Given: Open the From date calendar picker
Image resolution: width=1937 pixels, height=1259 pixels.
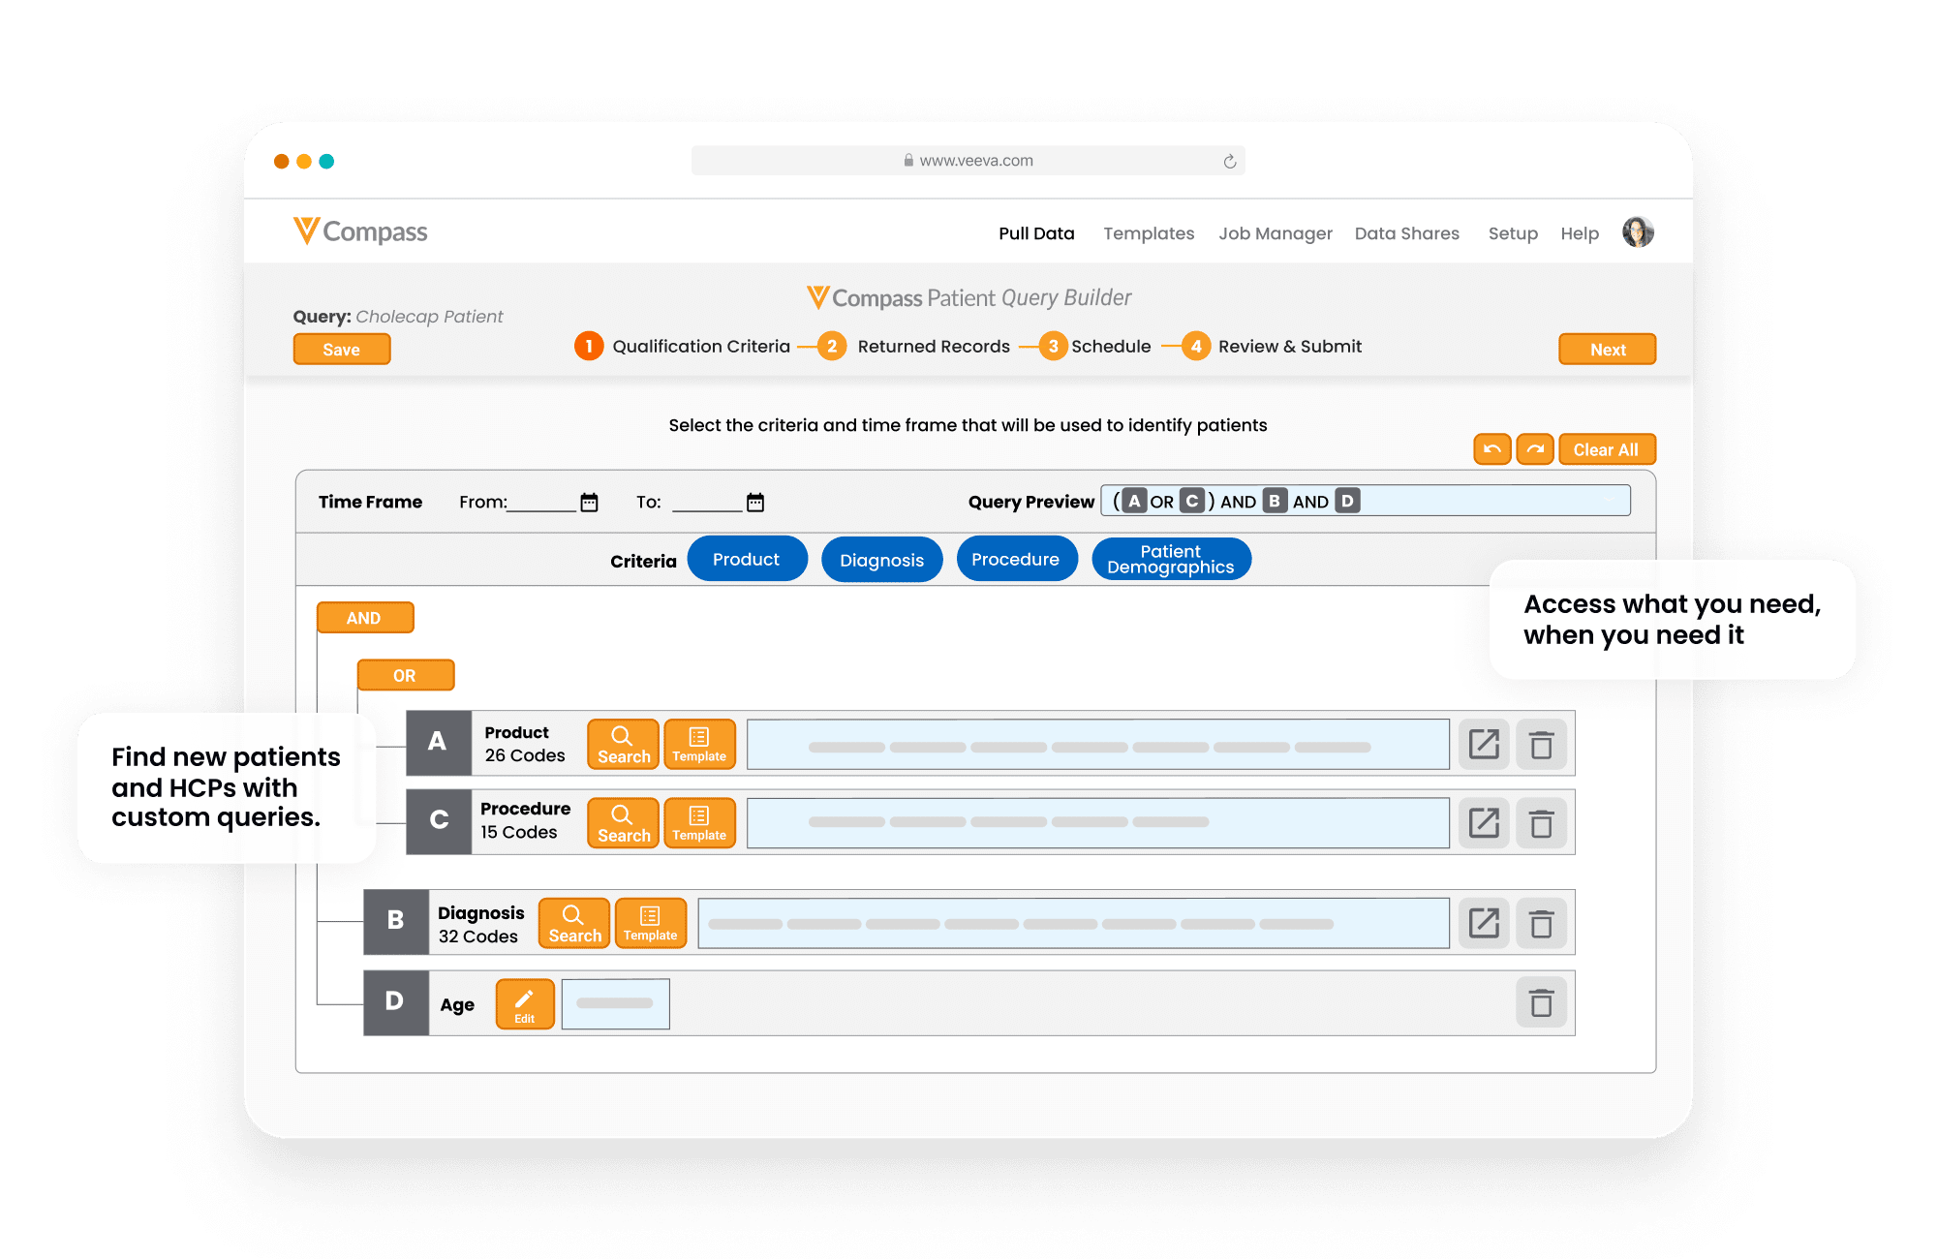Looking at the screenshot, I should (589, 502).
